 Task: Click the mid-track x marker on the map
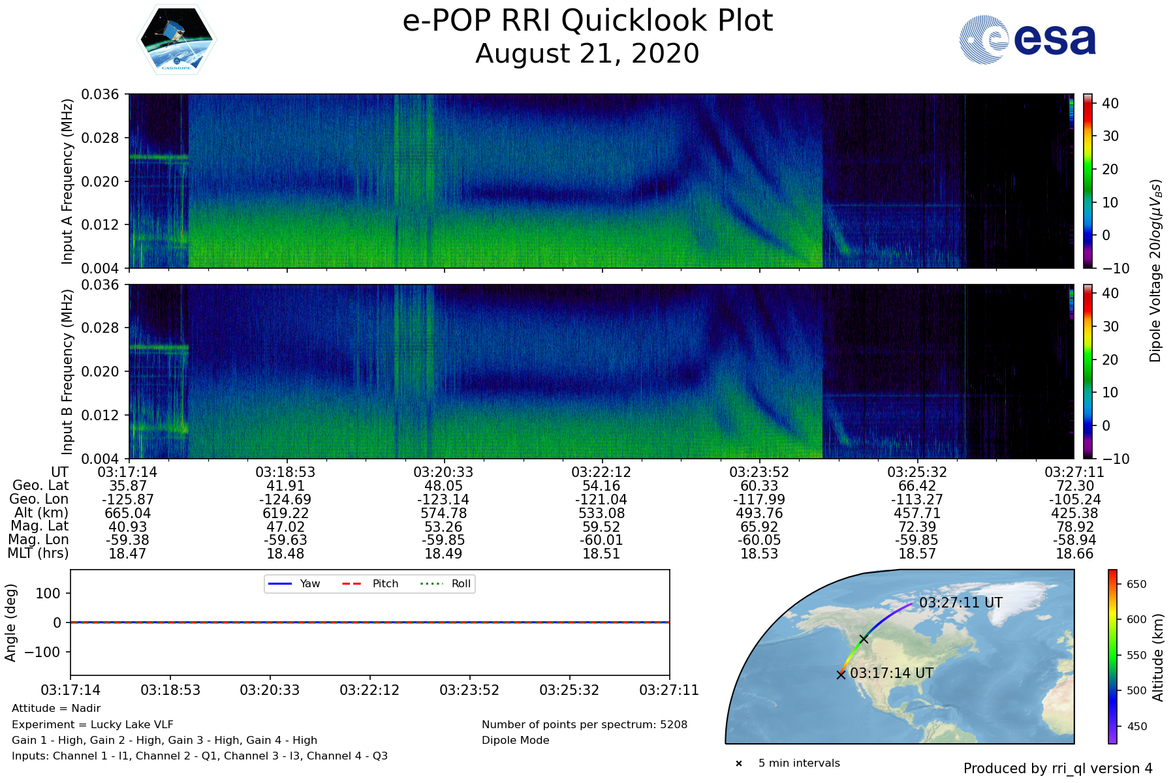[864, 639]
